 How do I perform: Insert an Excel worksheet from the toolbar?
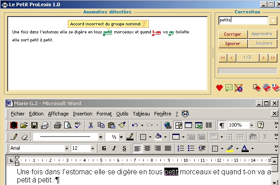point(199,125)
